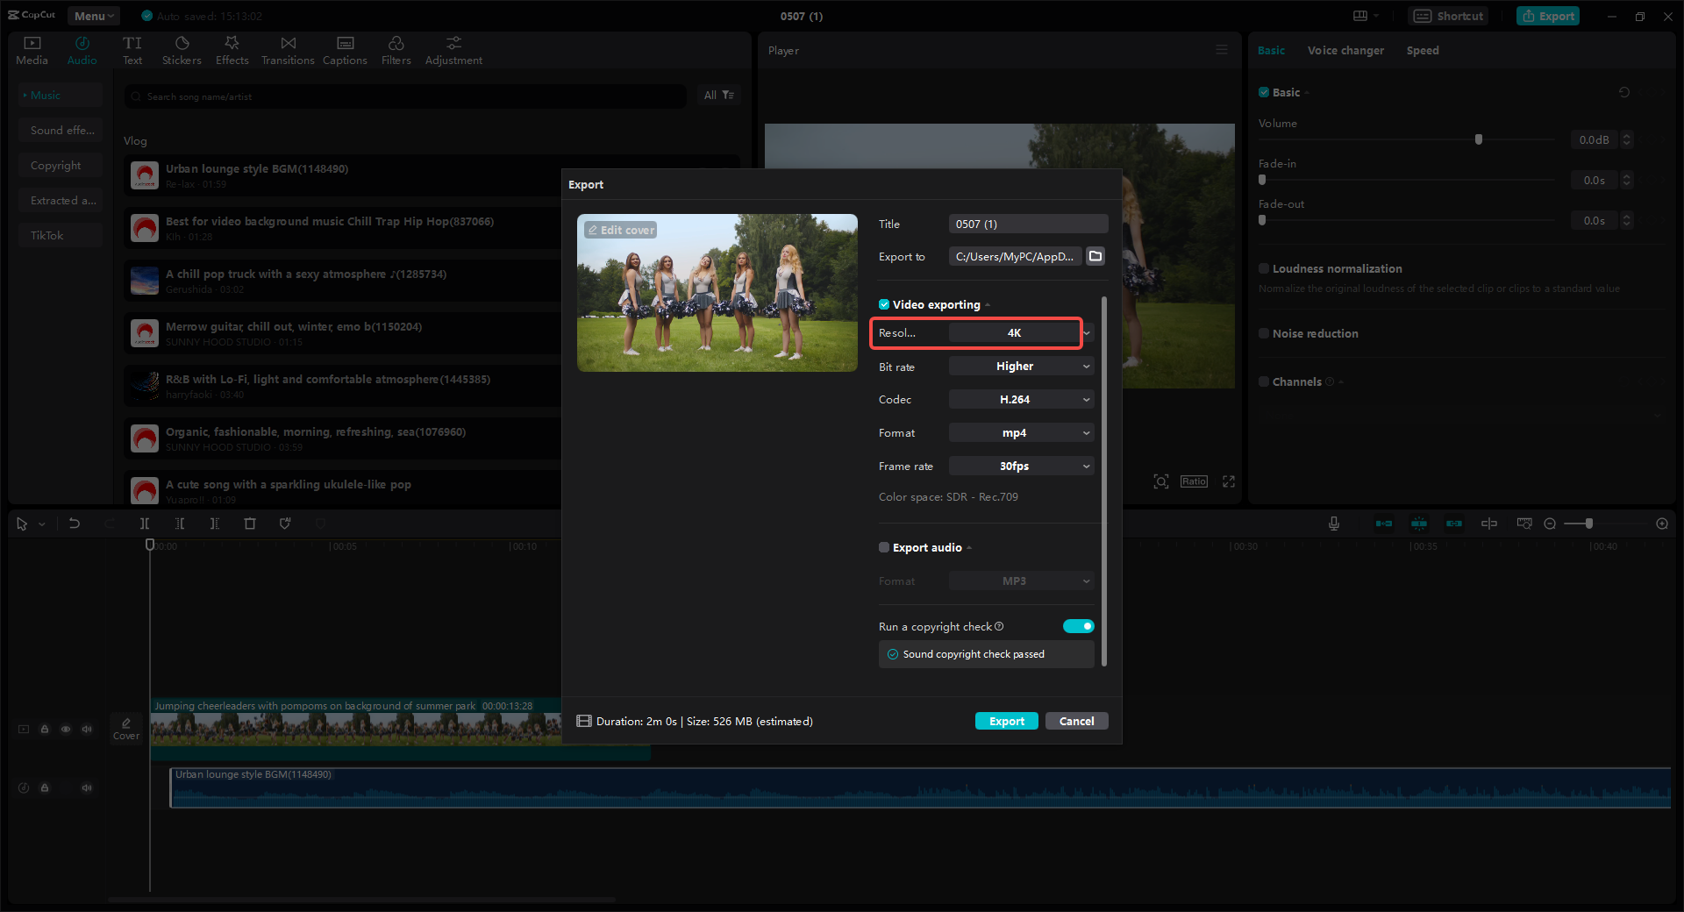Open the Shortcut button in the title bar
Viewport: 1684px width, 912px height.
tap(1448, 16)
